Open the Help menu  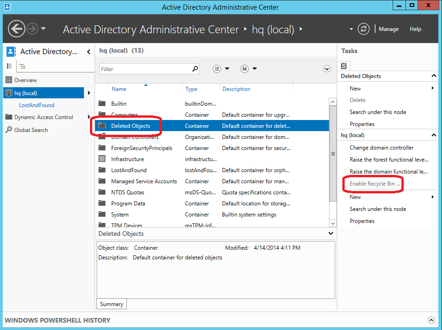click(415, 29)
